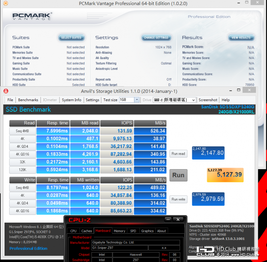Click the Chipset Haswell field in CPU-Z
This screenshot has width=267, height=262.
pyautogui.click(x=136, y=255)
